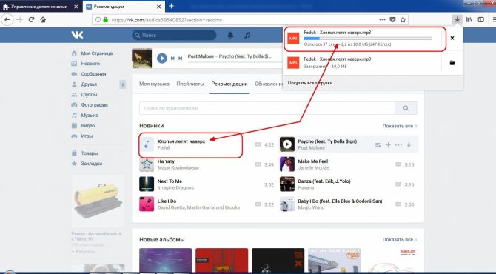The height and width of the screenshot is (274, 496).
Task: Click Показать все загрузки link
Action: [310, 83]
